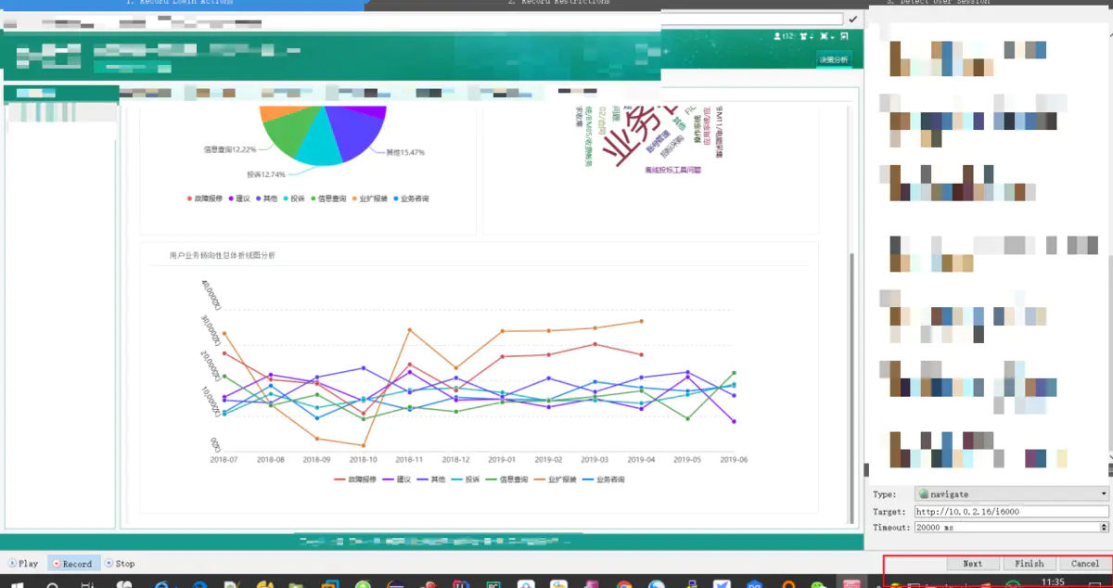Click the Target URL input field
The height and width of the screenshot is (588, 1113).
coord(1011,511)
